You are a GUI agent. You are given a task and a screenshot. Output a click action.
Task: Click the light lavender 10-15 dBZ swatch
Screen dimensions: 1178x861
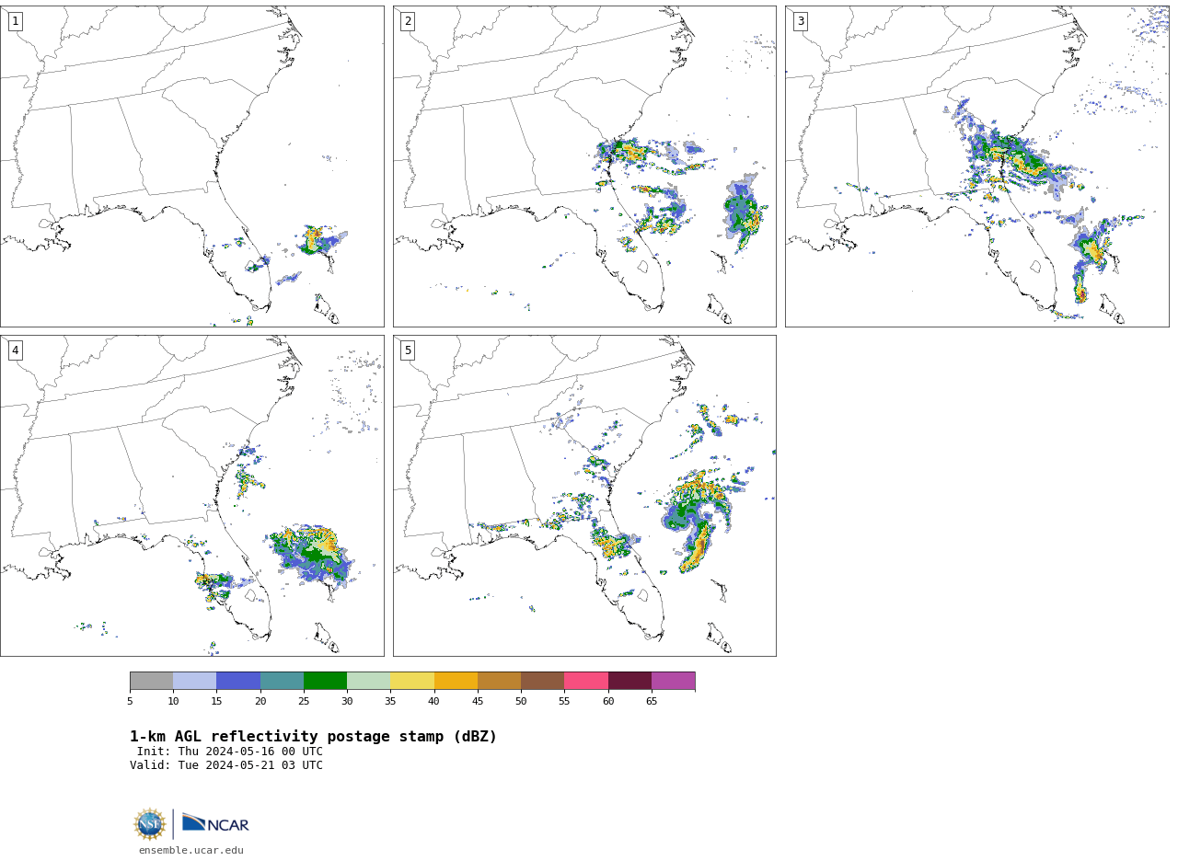(x=194, y=681)
